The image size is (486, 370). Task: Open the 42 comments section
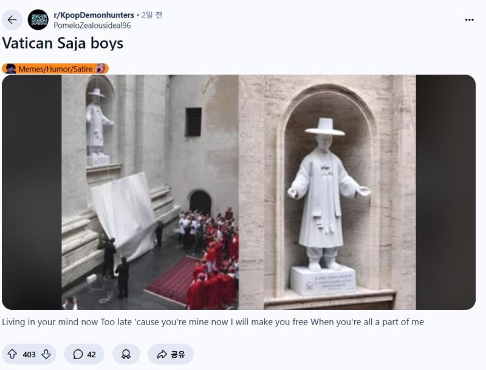pos(84,354)
